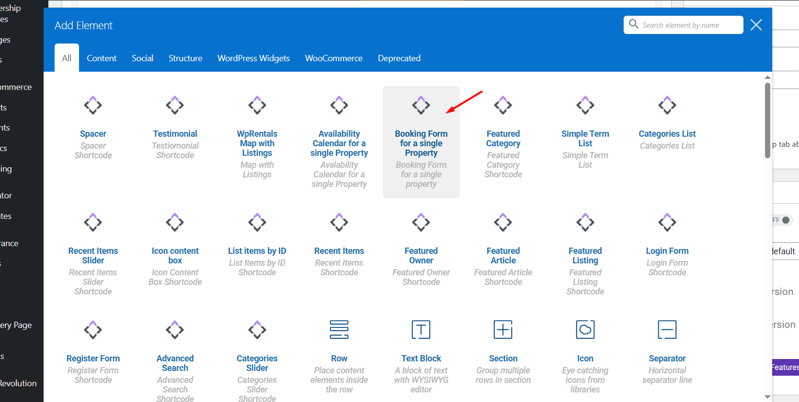The height and width of the screenshot is (402, 799).
Task: Add the Text Block element
Action: [x=421, y=358]
